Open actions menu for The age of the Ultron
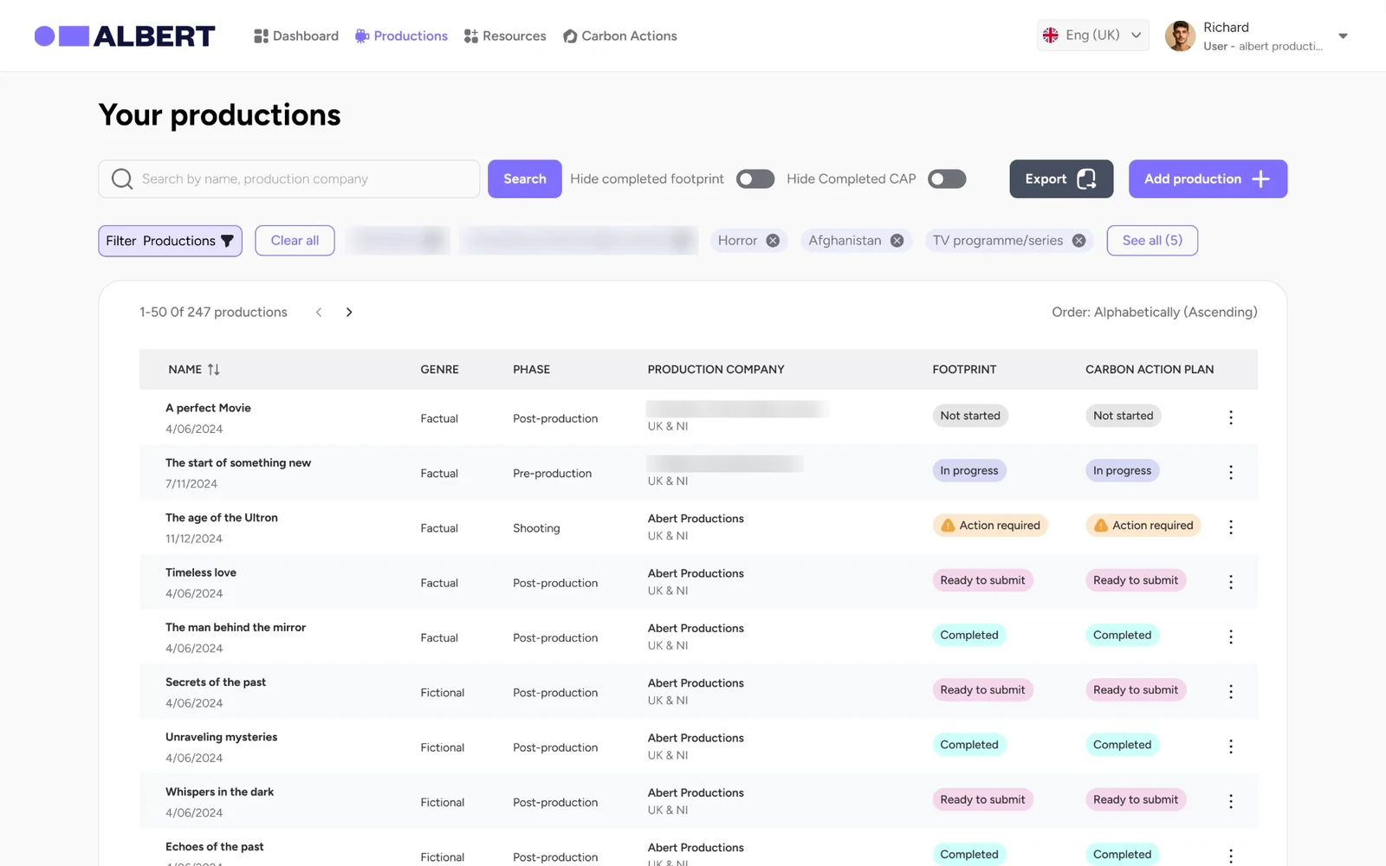This screenshot has width=1386, height=866. click(1230, 527)
